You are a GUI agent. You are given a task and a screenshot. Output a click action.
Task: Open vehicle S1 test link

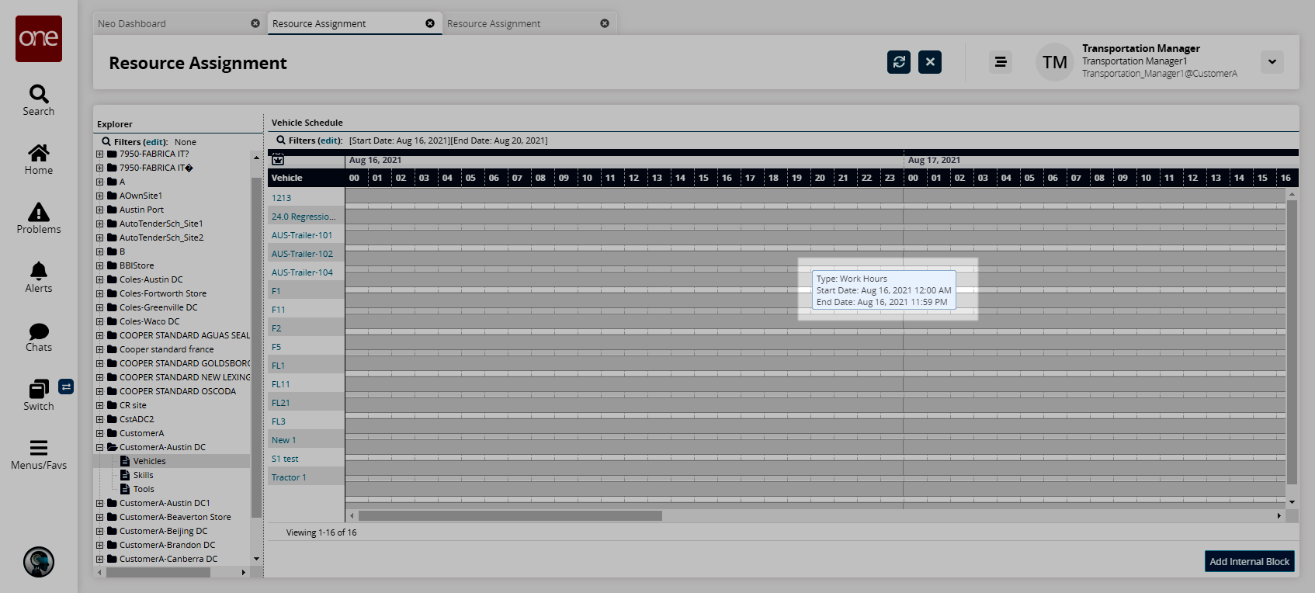pos(285,459)
